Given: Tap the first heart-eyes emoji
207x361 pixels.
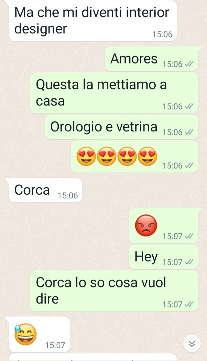Looking at the screenshot, I should [86, 156].
